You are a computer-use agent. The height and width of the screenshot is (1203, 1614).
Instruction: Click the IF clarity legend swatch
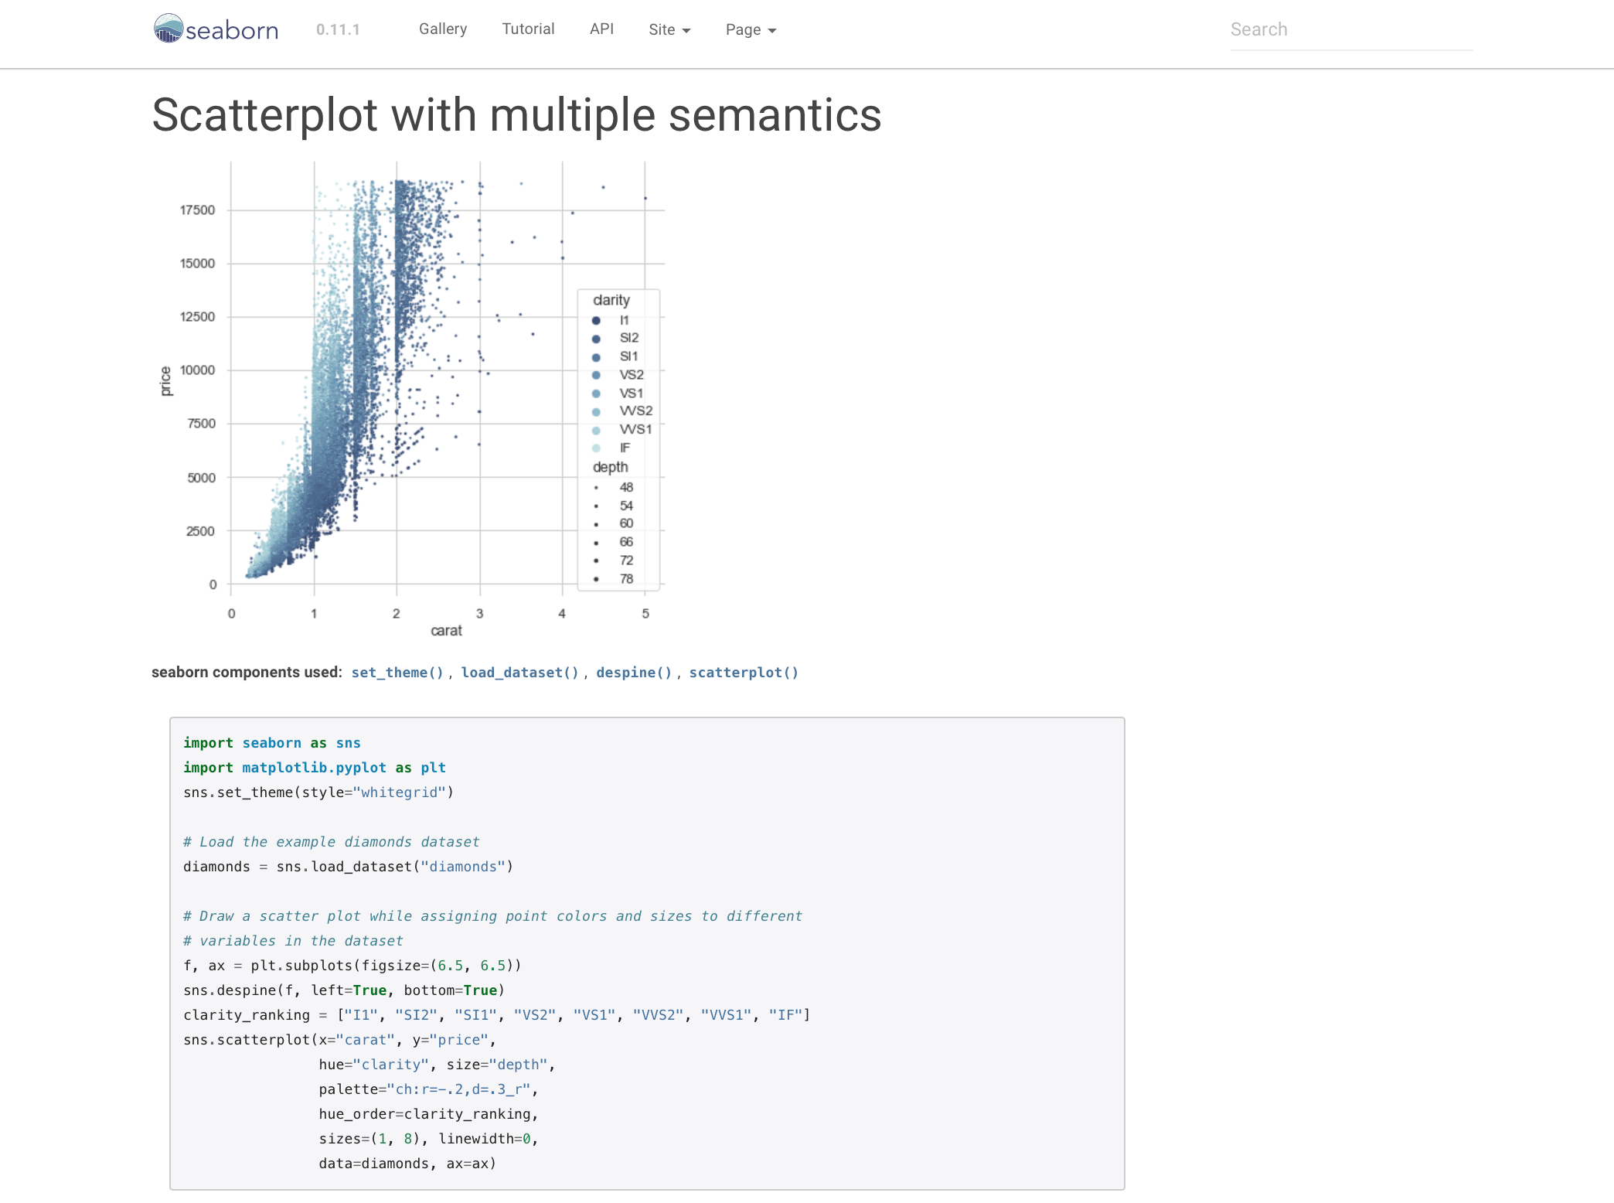596,448
